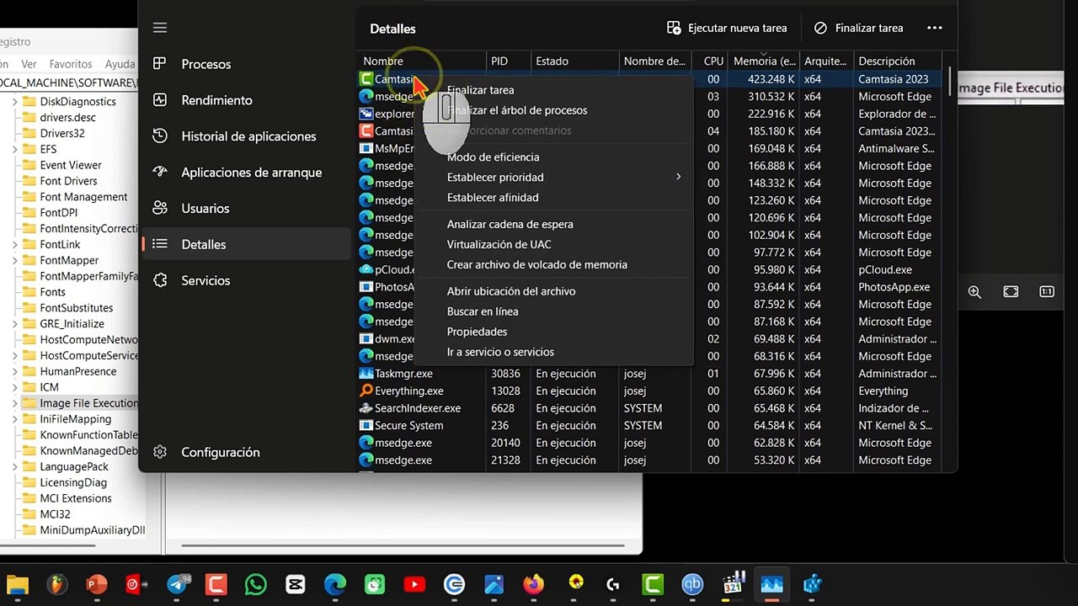Select the Servicios puzzle icon
1078x606 pixels.
[x=160, y=280]
